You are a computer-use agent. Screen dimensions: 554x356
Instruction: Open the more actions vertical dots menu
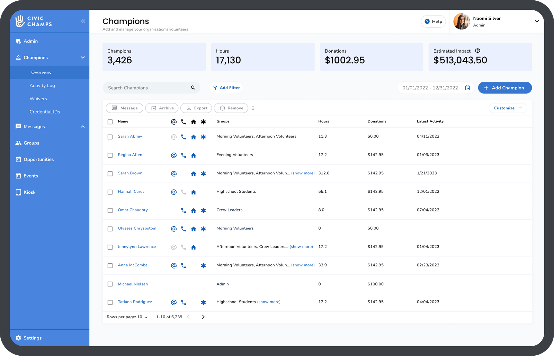pyautogui.click(x=253, y=108)
